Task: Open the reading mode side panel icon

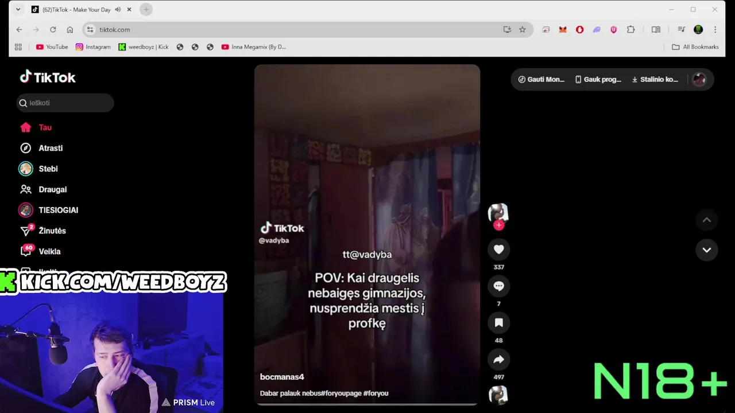Action: (656, 29)
